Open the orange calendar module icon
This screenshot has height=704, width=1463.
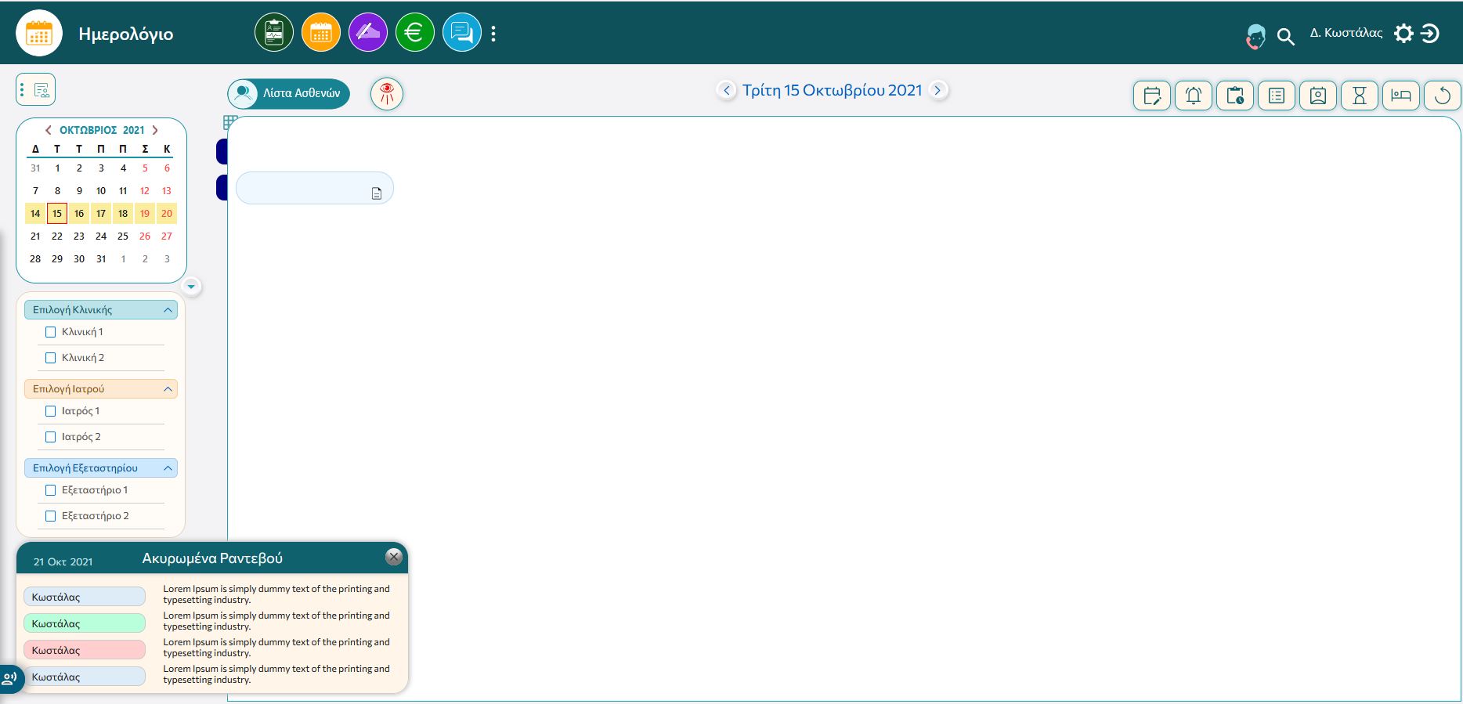click(x=321, y=33)
